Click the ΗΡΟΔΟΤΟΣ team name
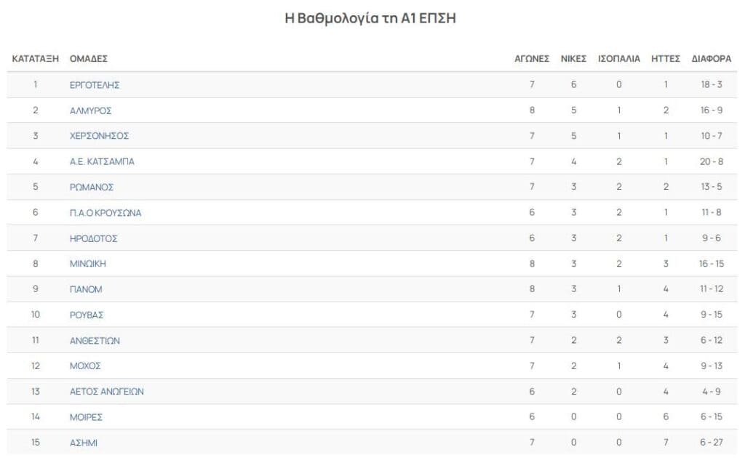The width and height of the screenshot is (745, 460). (x=94, y=238)
